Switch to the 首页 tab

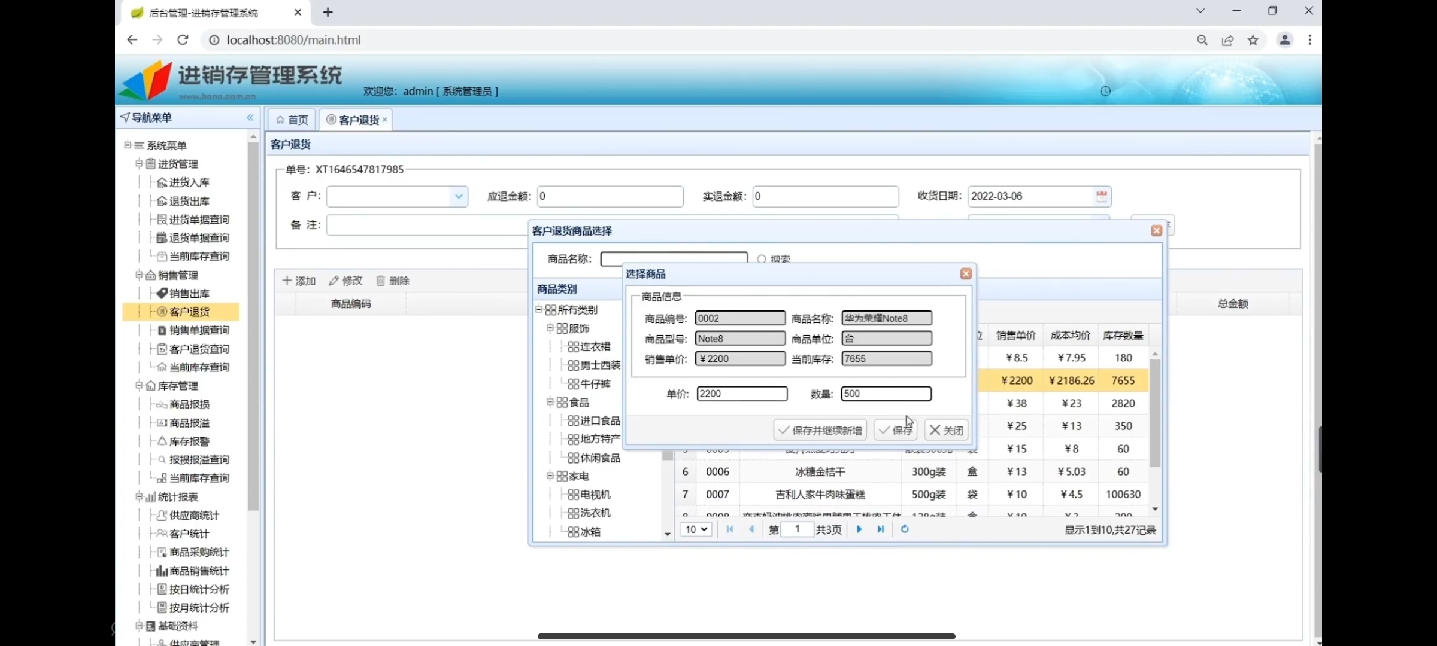tap(292, 120)
